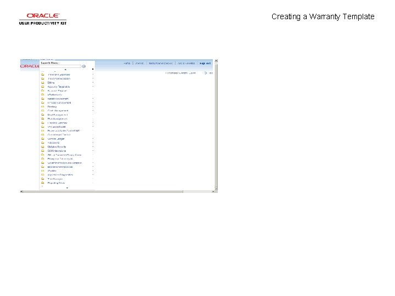Click Add to Favorites link
The height and width of the screenshot is (296, 395).
click(186, 63)
